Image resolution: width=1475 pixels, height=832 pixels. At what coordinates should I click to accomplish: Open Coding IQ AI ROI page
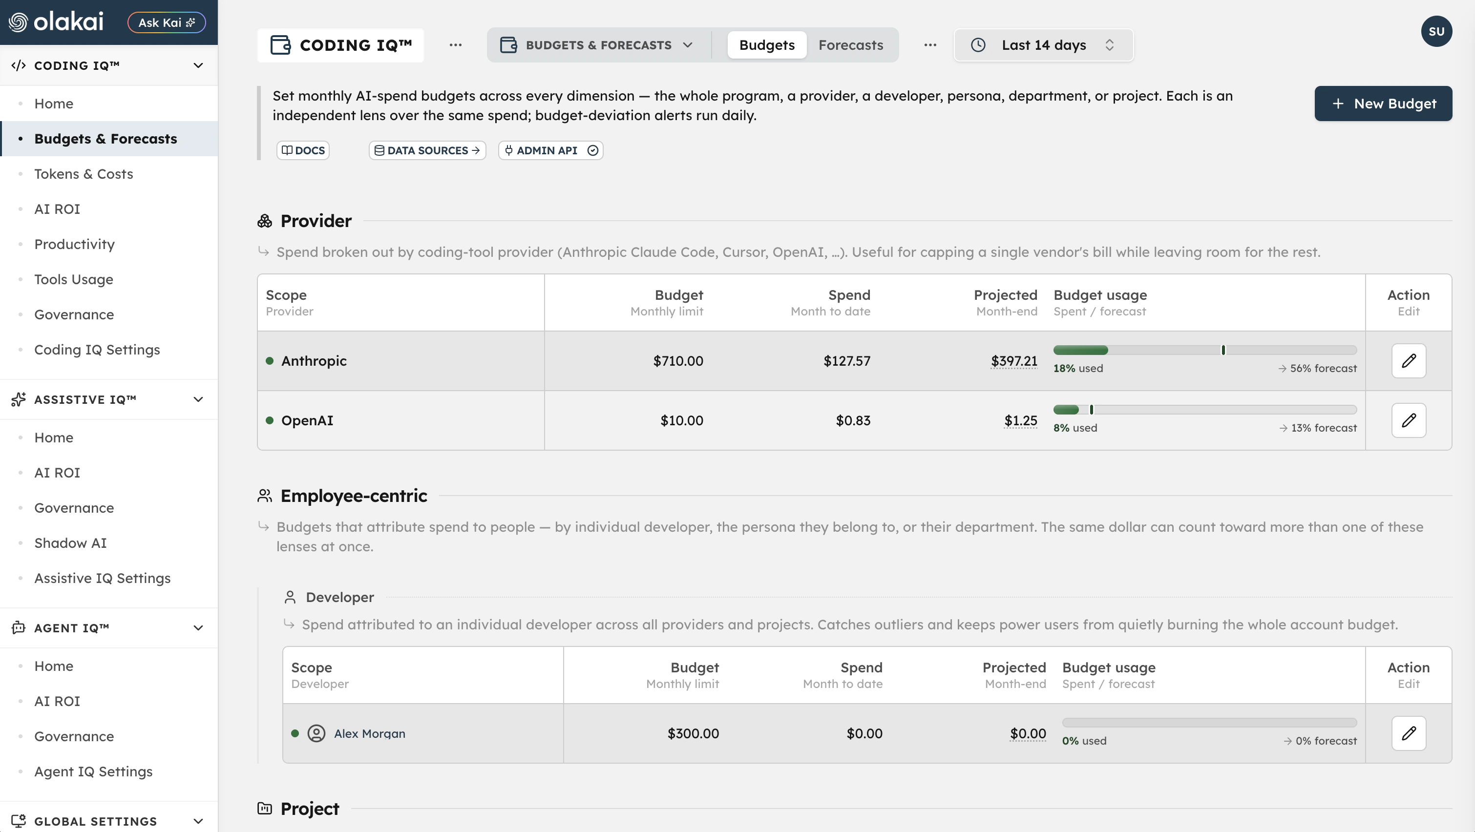(x=57, y=209)
